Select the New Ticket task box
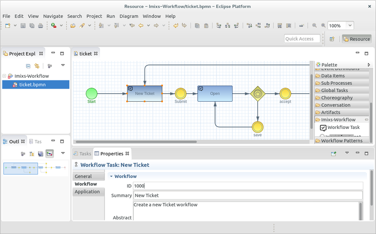376x234 pixels. (x=144, y=94)
